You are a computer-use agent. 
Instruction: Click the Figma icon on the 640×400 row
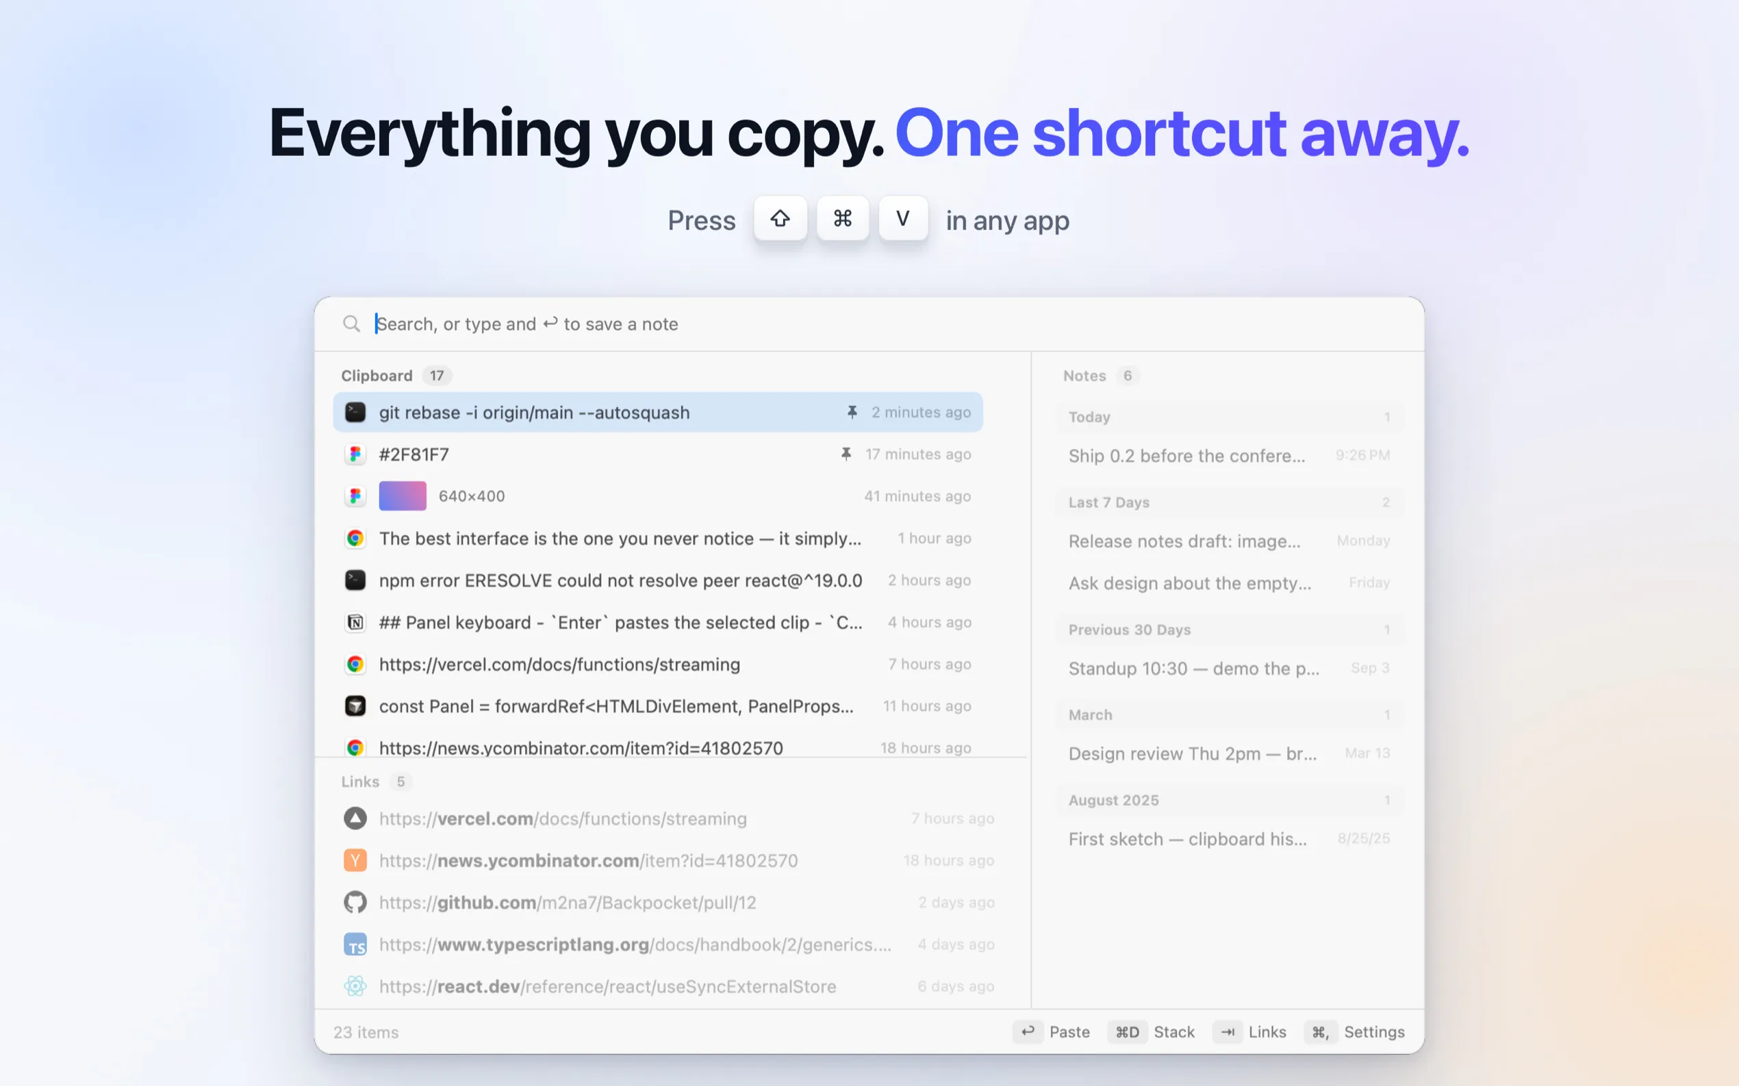coord(355,496)
